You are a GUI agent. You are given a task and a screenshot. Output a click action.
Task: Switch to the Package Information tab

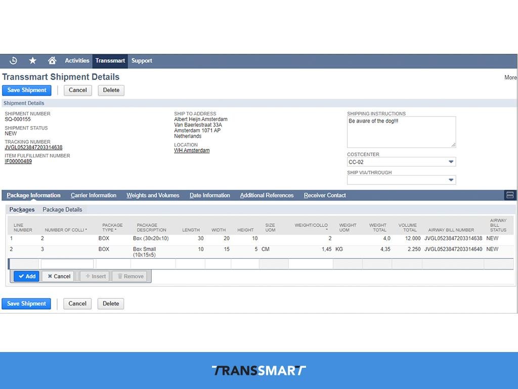tap(33, 196)
